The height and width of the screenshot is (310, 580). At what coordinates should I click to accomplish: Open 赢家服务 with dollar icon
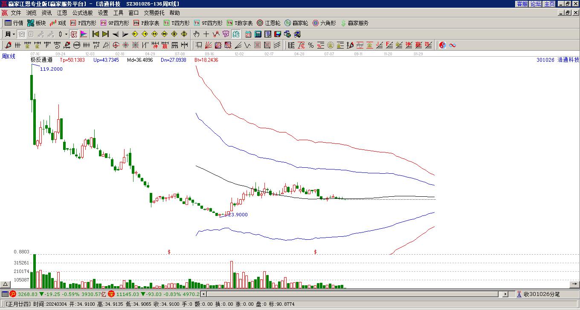[x=354, y=23]
